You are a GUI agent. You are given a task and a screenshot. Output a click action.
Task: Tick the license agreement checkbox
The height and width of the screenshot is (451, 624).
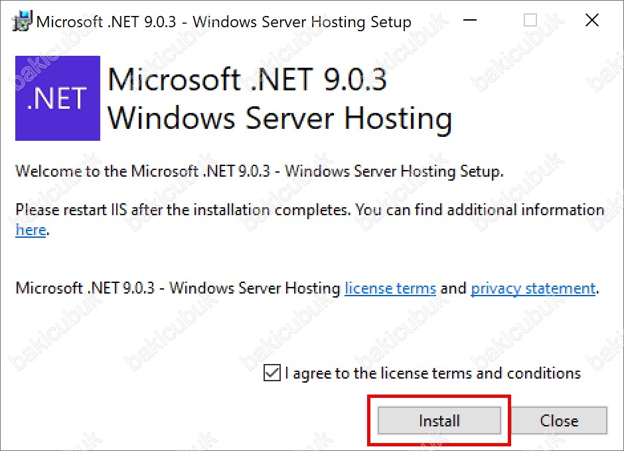tap(272, 373)
